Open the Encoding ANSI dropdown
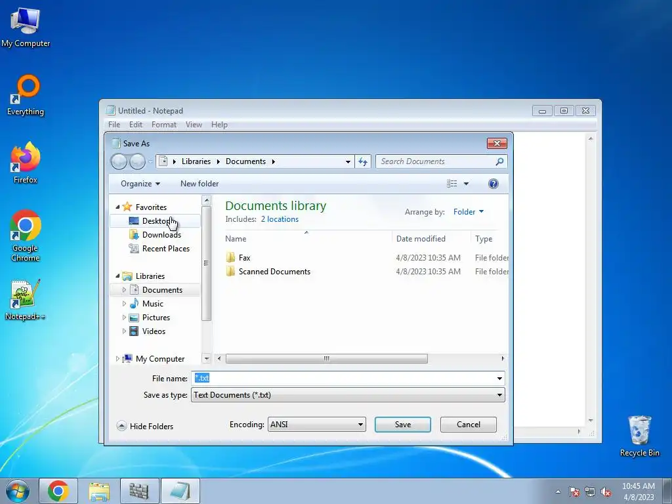Screen dimensions: 672x504 click(317, 425)
